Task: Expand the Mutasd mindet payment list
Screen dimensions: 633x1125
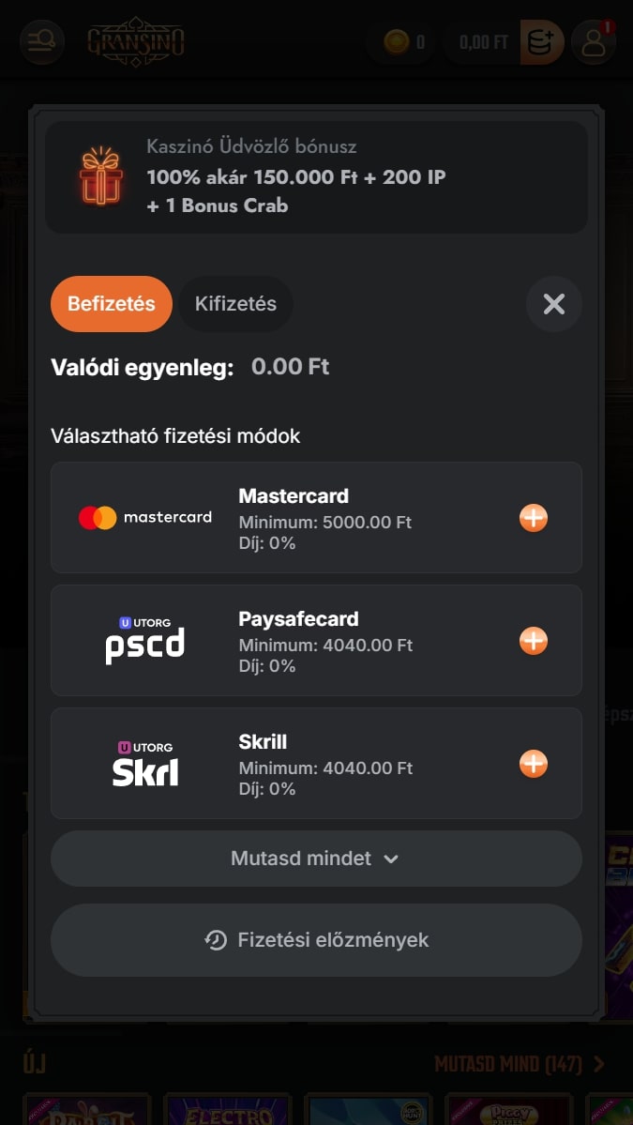Action: pos(316,859)
